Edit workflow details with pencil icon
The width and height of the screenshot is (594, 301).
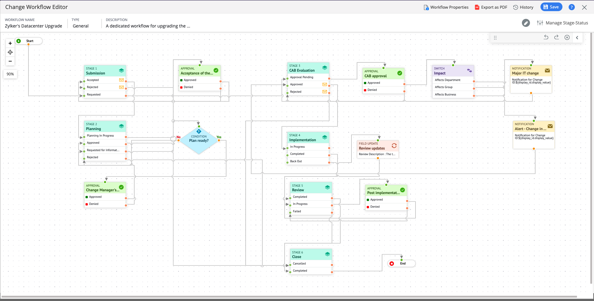pos(526,23)
